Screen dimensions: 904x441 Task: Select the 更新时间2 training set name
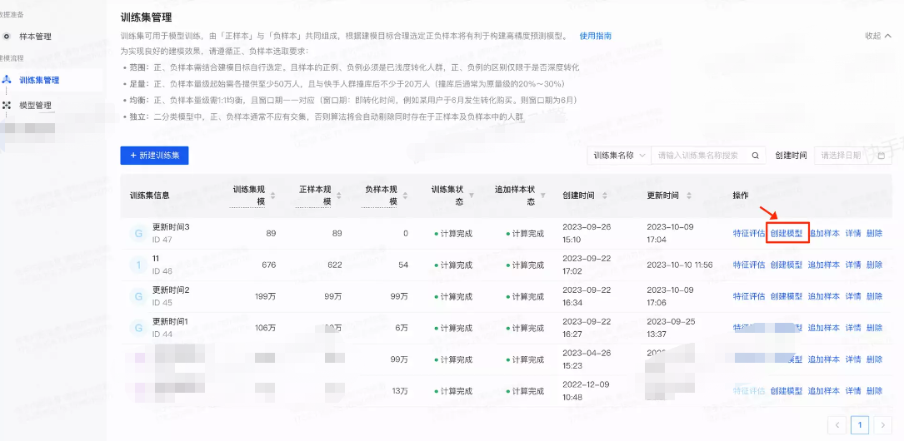point(171,290)
